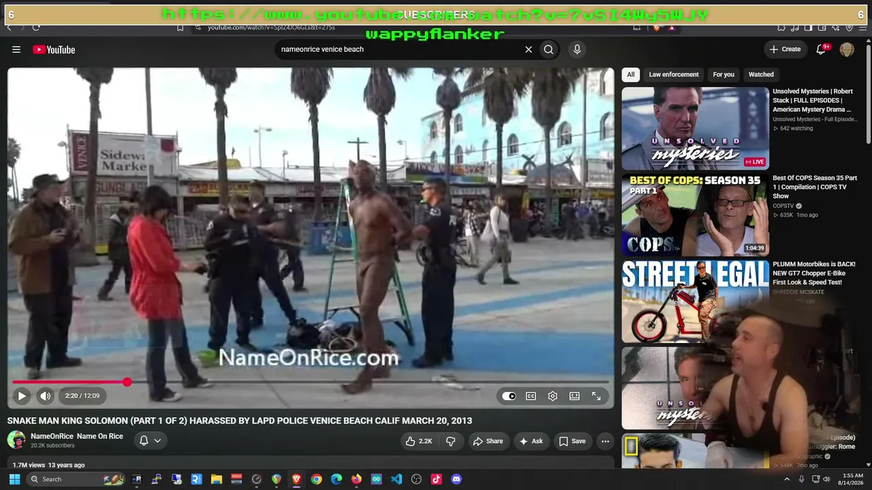This screenshot has width=872, height=490.
Task: Dislike this video
Action: 450,441
